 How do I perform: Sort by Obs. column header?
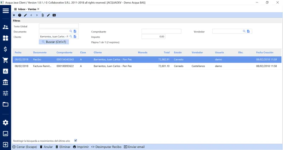coord(241,52)
